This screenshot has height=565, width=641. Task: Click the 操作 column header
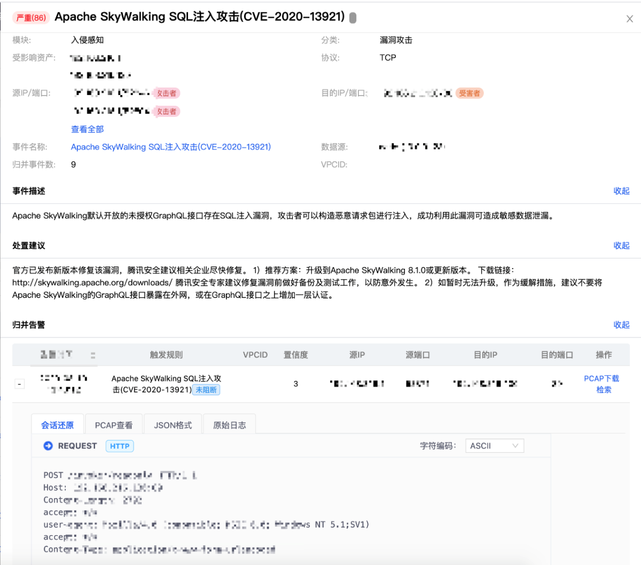click(x=604, y=355)
